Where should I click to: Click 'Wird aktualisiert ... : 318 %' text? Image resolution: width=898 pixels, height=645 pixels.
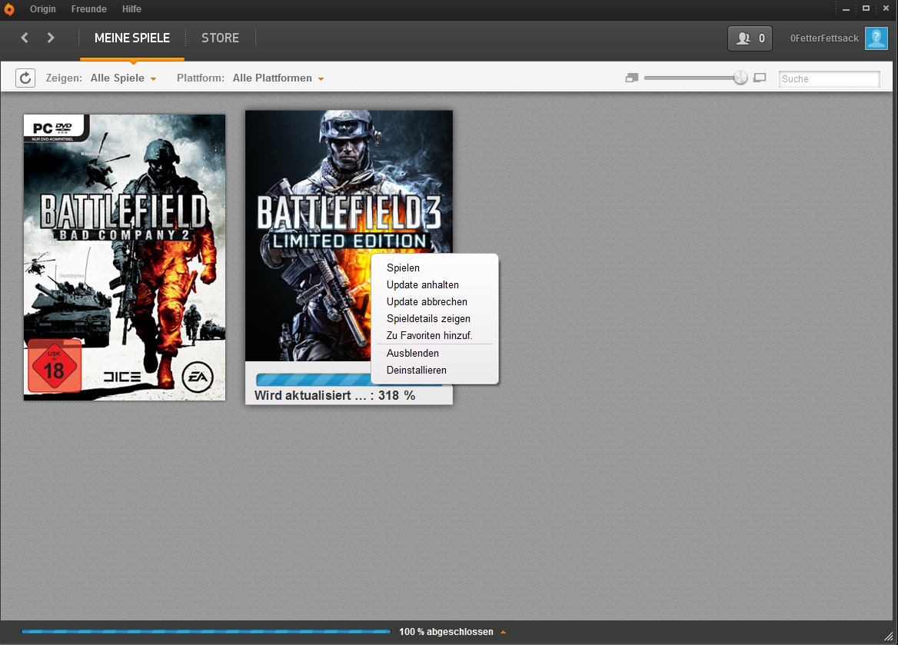pos(335,395)
